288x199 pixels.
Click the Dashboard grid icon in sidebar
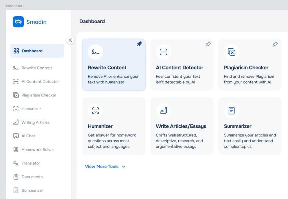tap(16, 51)
